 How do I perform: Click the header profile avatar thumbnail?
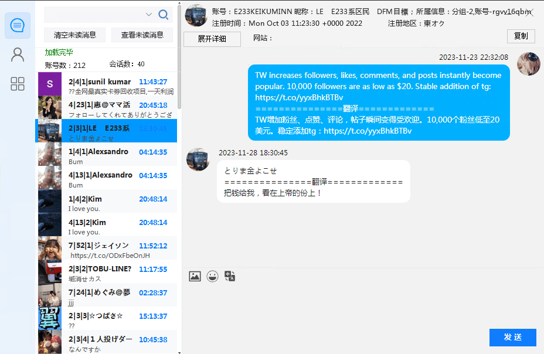196,15
